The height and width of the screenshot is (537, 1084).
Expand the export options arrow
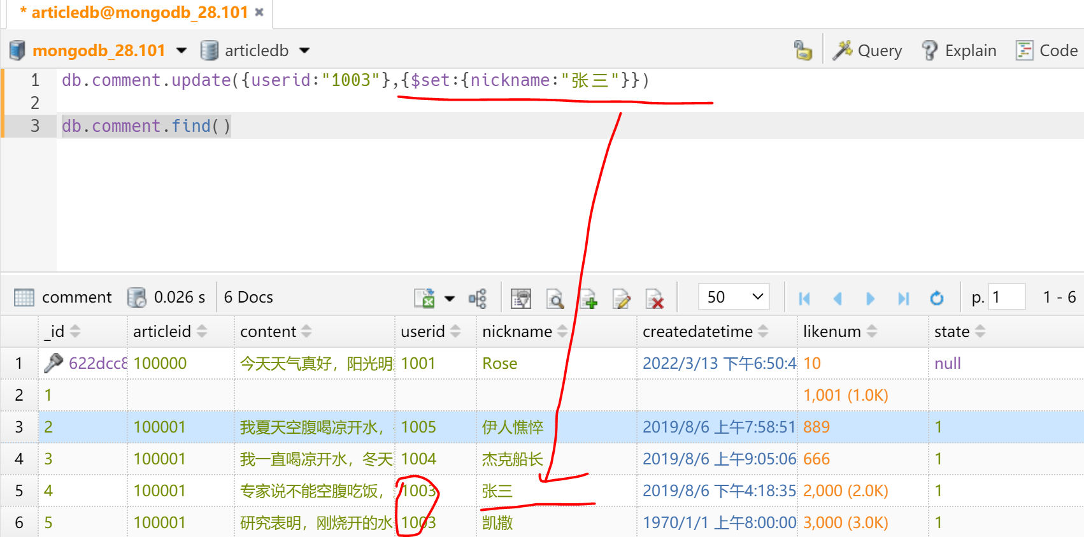coord(450,298)
